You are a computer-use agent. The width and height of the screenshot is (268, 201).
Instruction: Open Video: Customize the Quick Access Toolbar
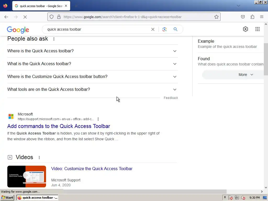(92, 169)
